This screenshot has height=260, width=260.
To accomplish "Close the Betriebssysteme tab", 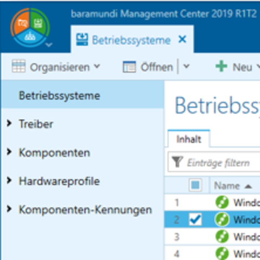I will (x=182, y=39).
